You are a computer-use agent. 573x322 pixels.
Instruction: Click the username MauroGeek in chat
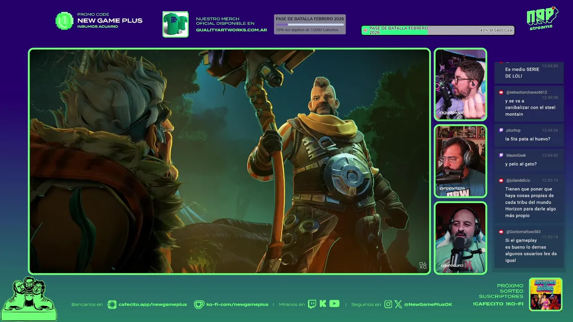pos(516,155)
